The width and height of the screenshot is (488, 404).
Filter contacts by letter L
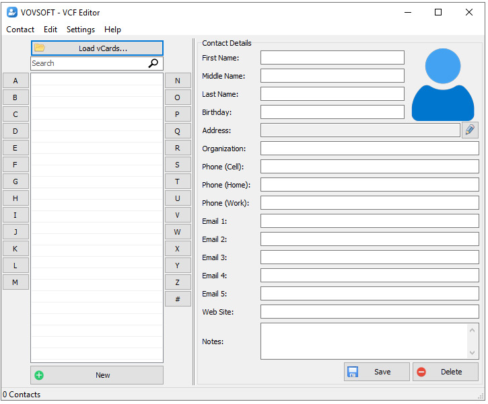(x=15, y=266)
